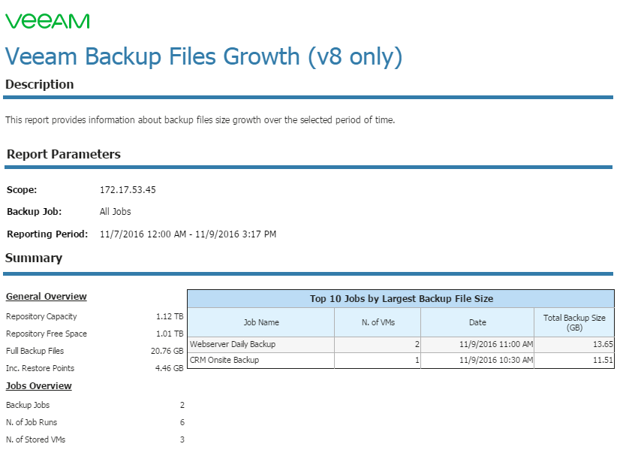Select the "Webserver Daily Backup" job name
The width and height of the screenshot is (620, 453).
[233, 344]
